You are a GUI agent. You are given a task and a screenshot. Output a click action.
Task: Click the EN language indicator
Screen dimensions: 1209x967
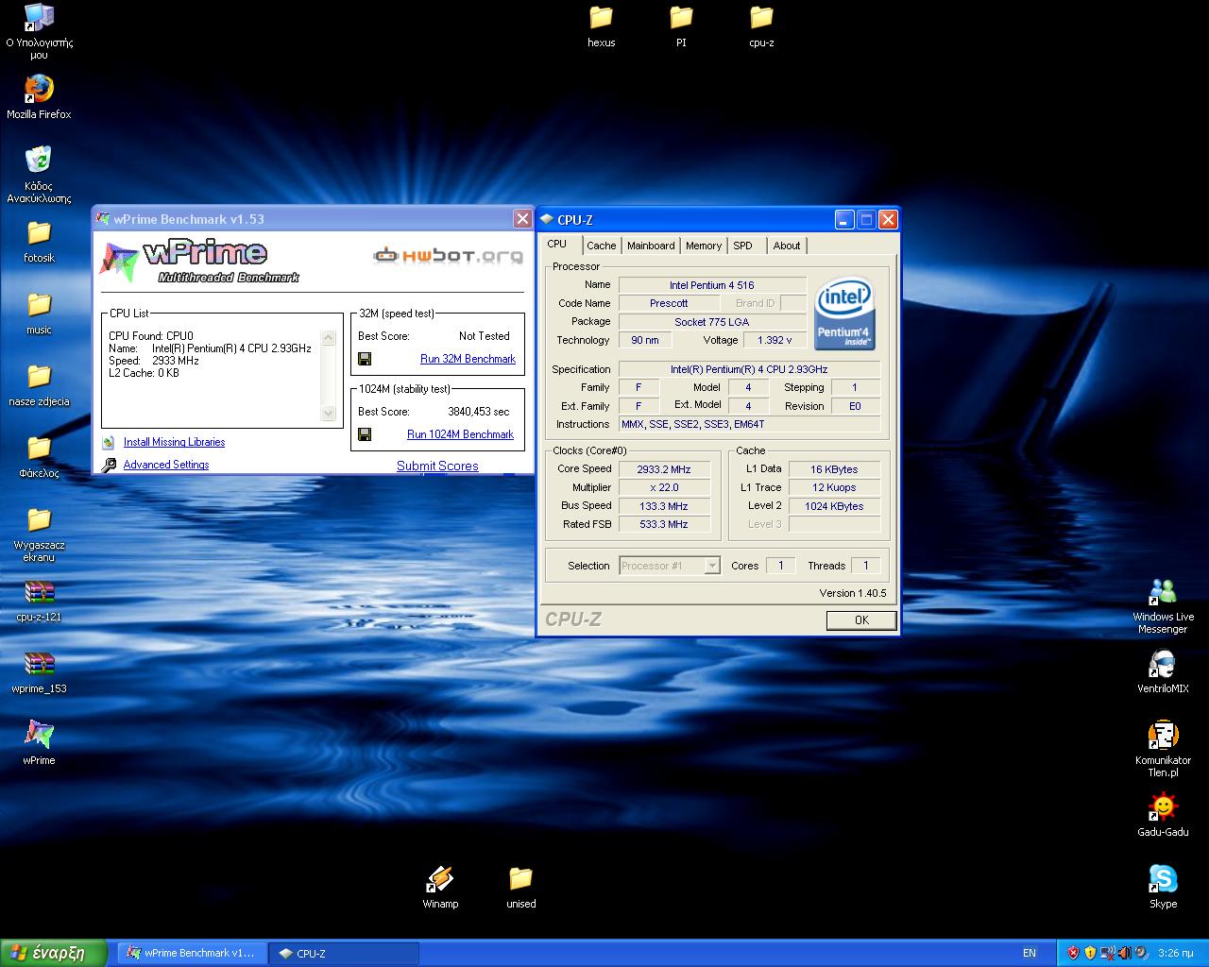click(x=1030, y=953)
